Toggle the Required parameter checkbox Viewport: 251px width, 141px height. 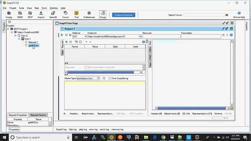pyautogui.click(x=85, y=67)
